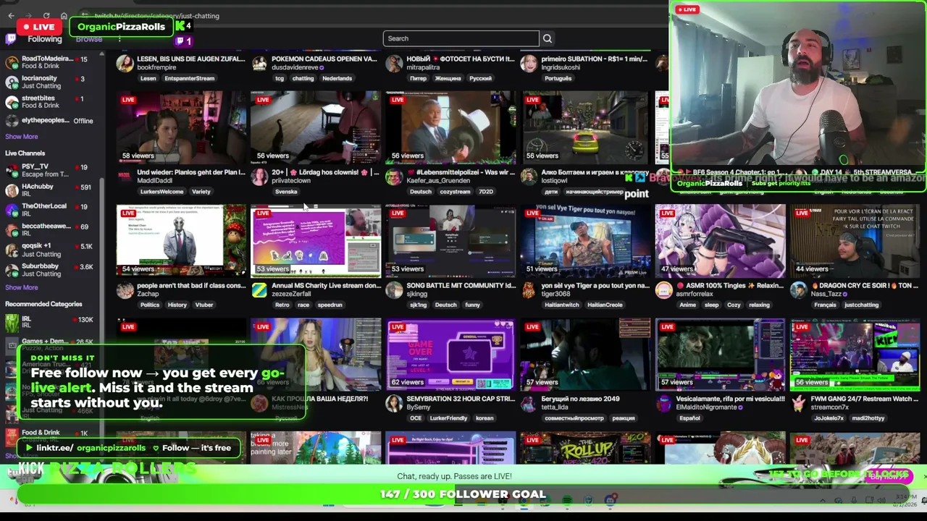
Task: Open the tetta_lida stream thumbnail
Action: 585,355
